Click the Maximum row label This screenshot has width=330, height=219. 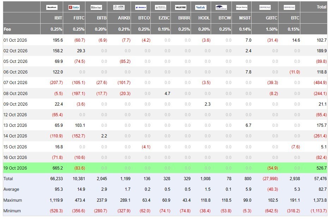pyautogui.click(x=13, y=200)
